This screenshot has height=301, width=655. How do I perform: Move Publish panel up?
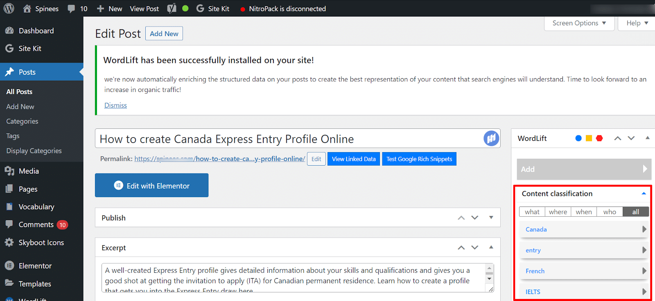(x=461, y=218)
